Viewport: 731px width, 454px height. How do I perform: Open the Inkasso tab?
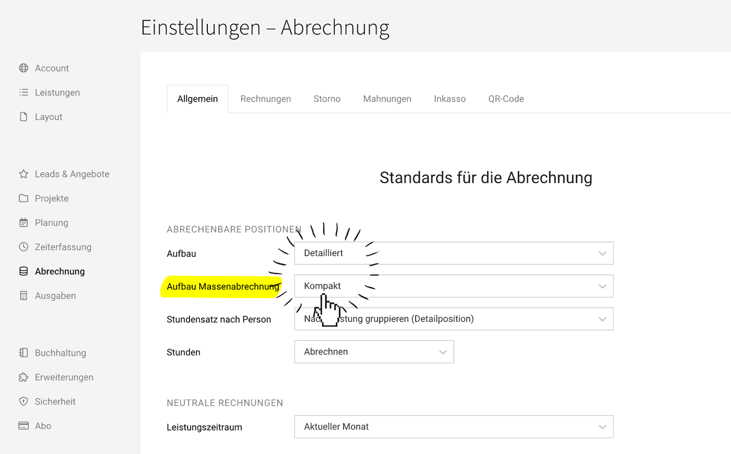450,99
